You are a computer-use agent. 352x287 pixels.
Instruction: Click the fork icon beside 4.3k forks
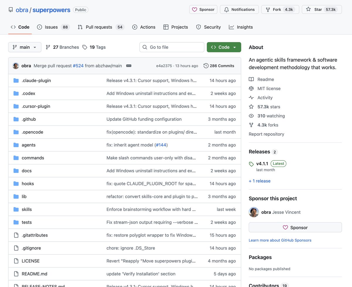[251, 125]
